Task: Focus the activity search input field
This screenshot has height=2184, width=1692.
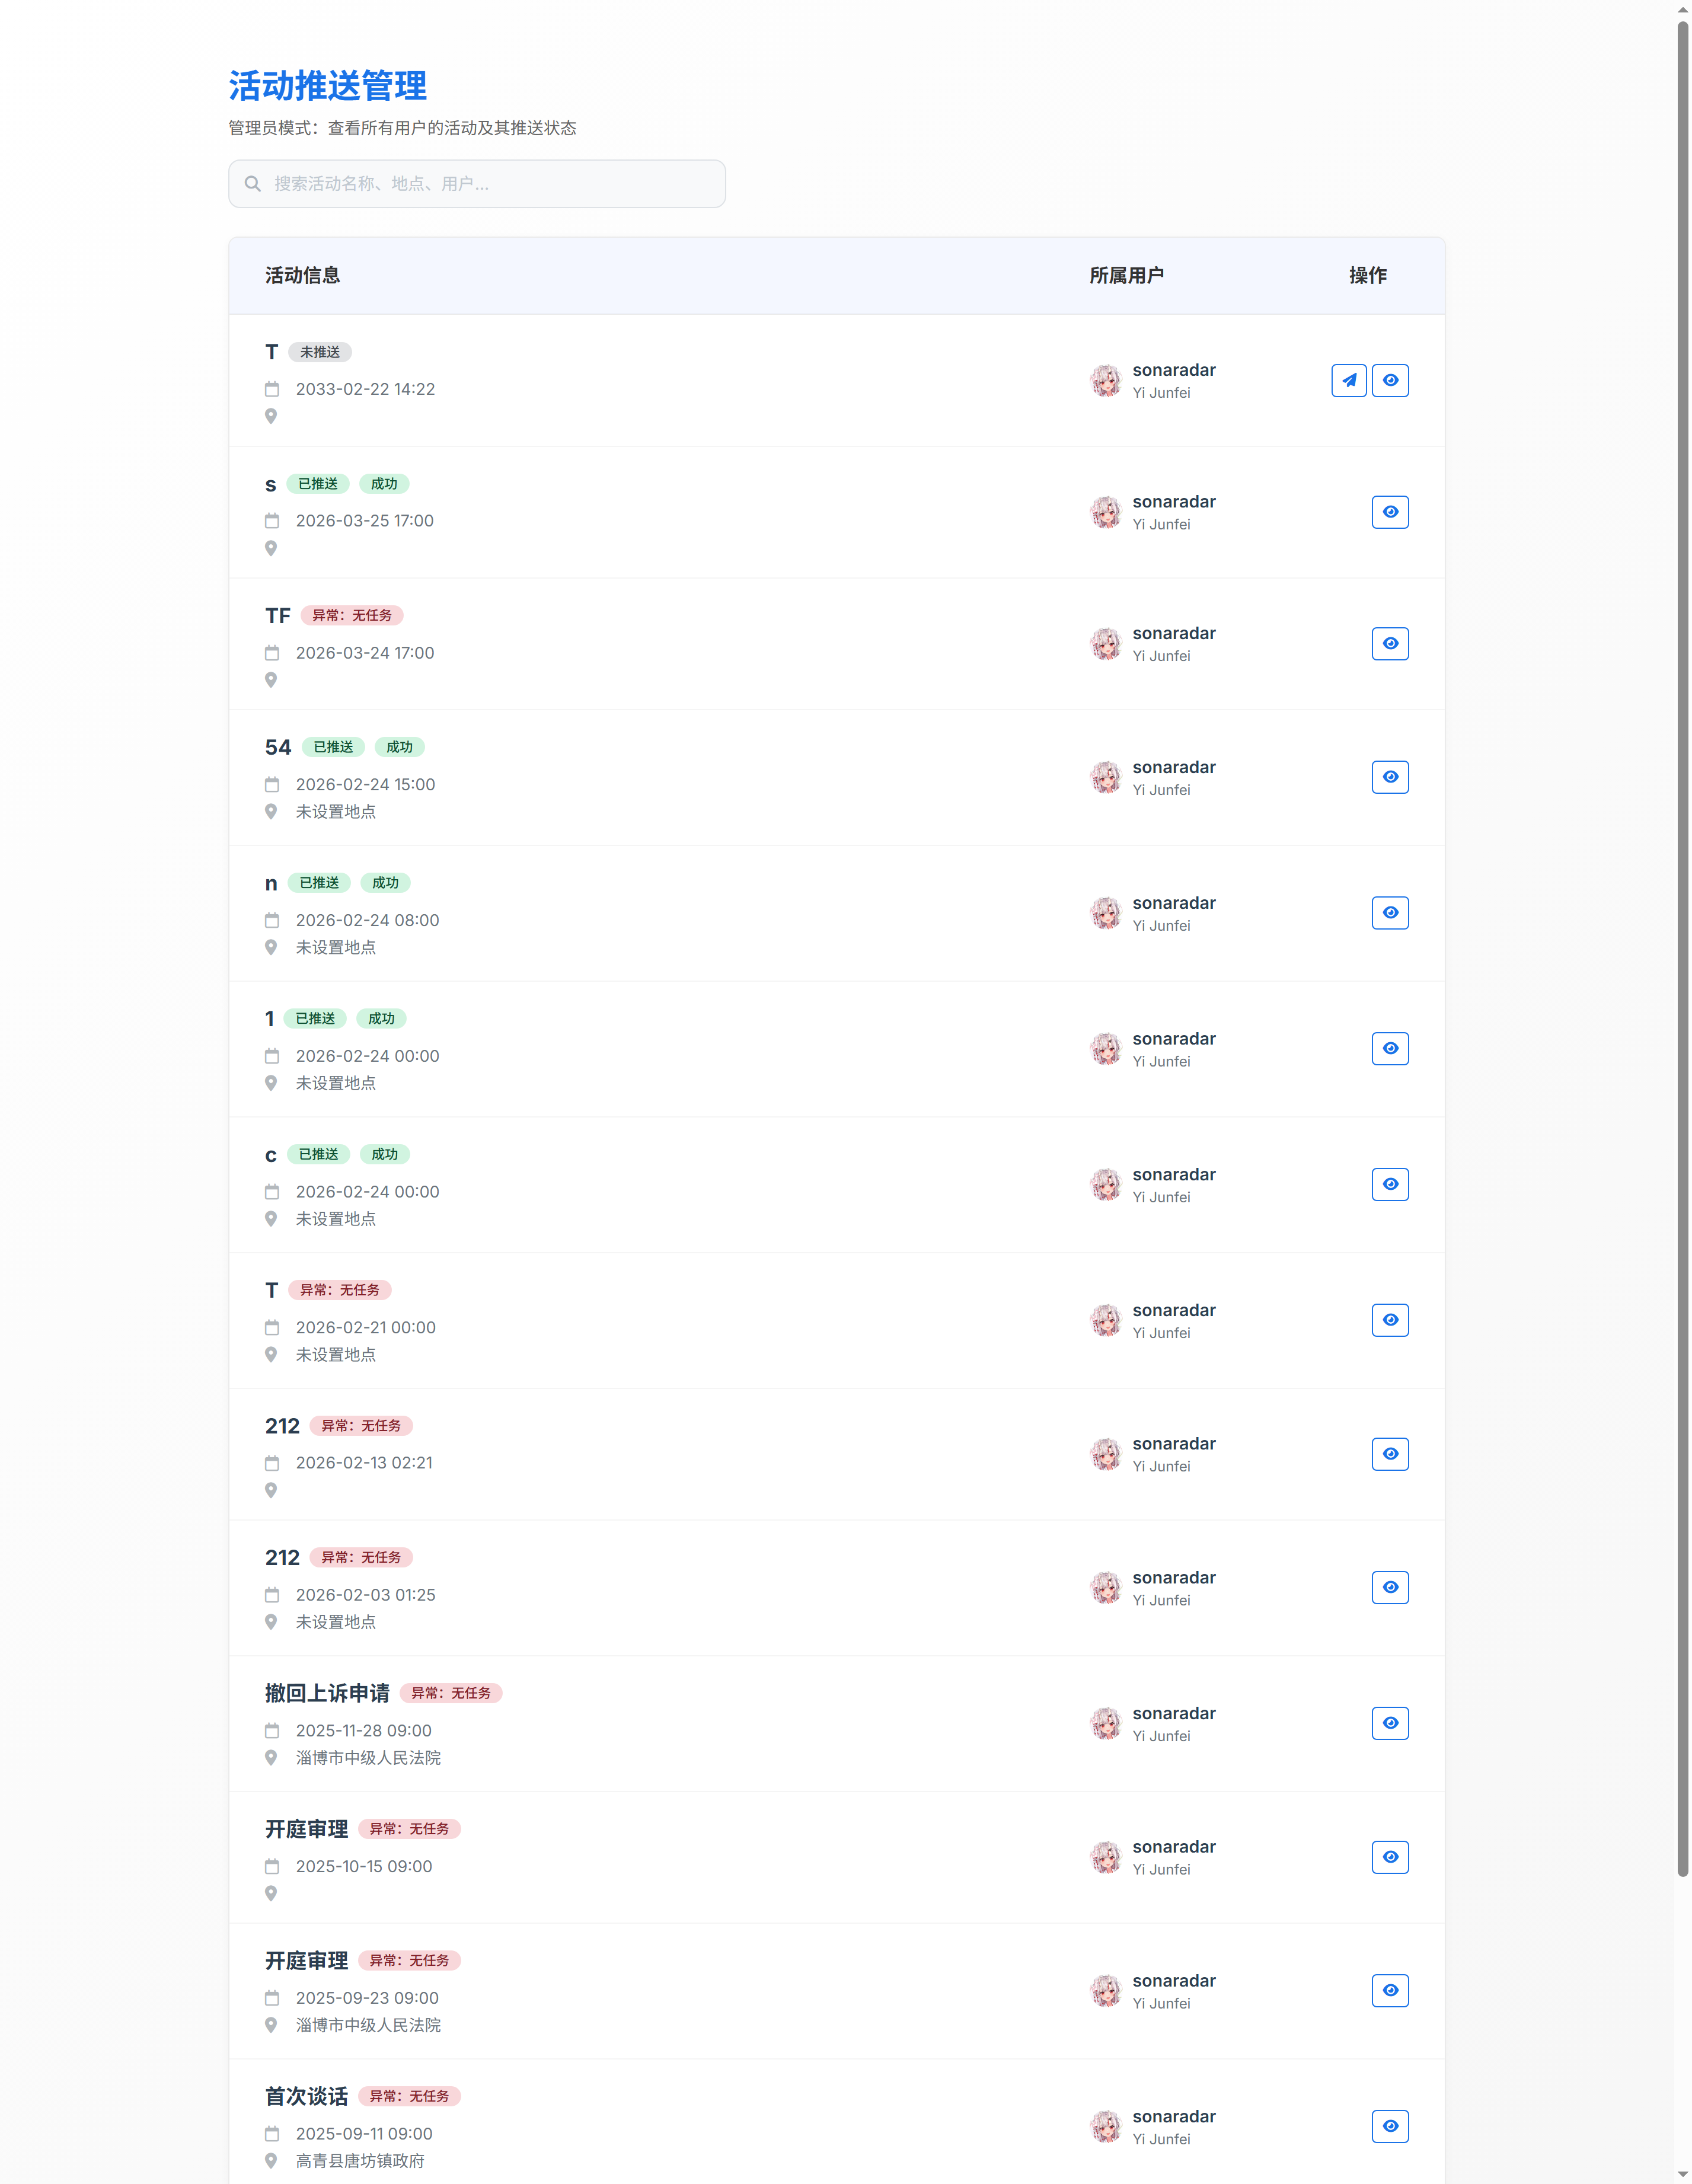Action: (x=490, y=184)
